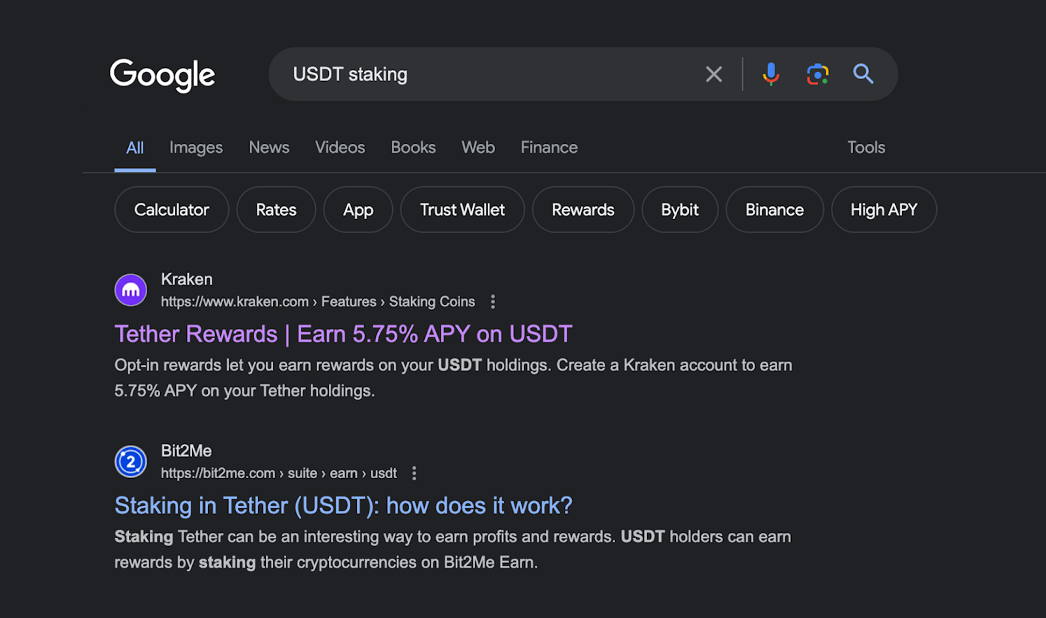Viewport: 1046px width, 618px height.
Task: Switch to the Web tab
Action: tap(478, 147)
